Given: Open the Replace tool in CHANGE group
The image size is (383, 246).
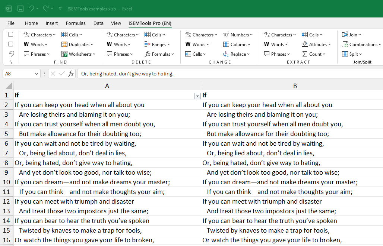Looking at the screenshot, I should (x=237, y=54).
